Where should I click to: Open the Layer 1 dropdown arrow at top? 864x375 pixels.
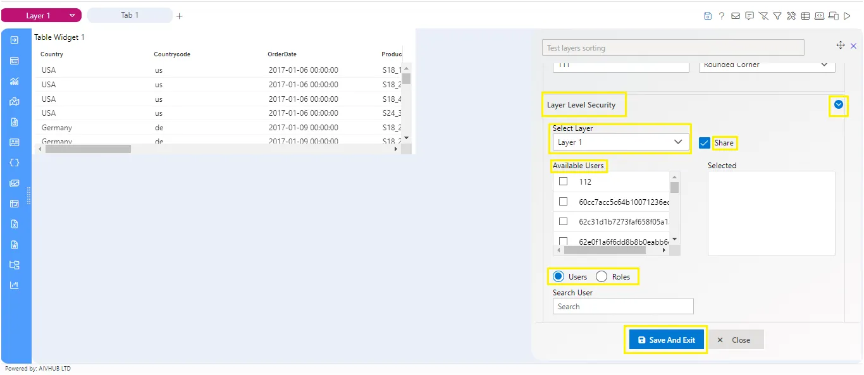(x=72, y=16)
